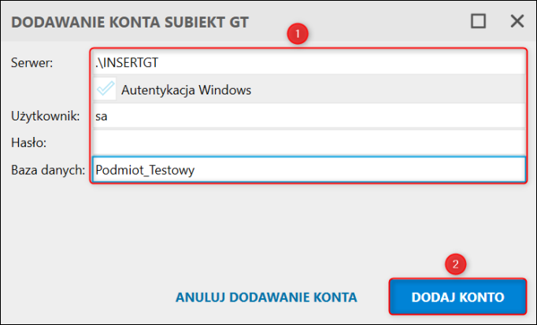Place cursor after the sa username text
The image size is (537, 325).
click(108, 116)
